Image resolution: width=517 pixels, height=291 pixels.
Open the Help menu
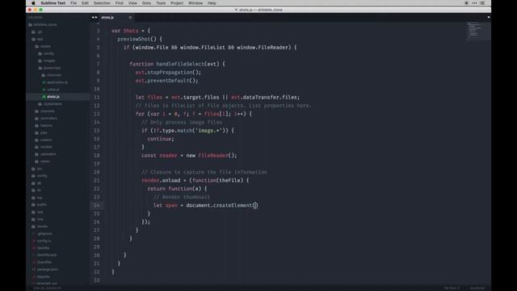(x=212, y=3)
